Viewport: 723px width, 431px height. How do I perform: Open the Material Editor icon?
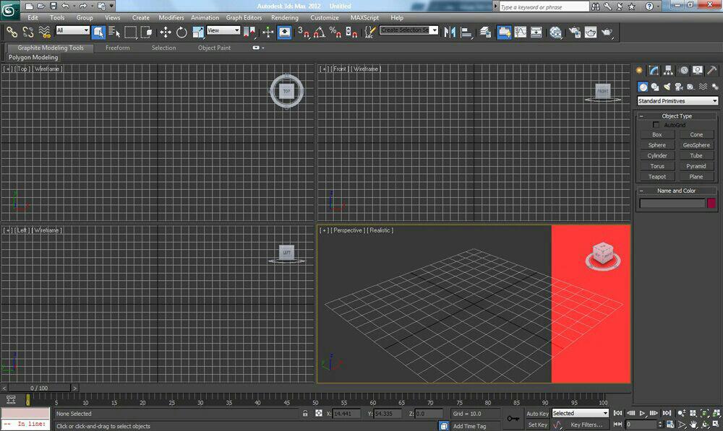click(555, 32)
